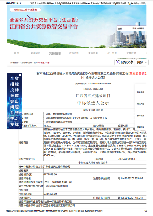Select the 全部 search category dropdown

pos(124,29)
